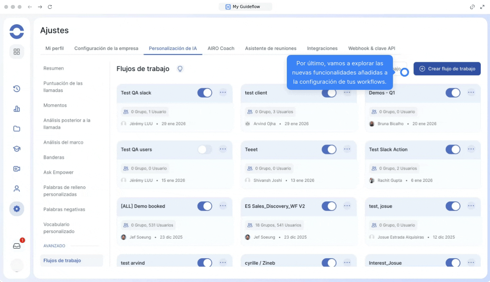Click the pulsing guide hotspot circle
This screenshot has height=282, width=490.
[404, 72]
